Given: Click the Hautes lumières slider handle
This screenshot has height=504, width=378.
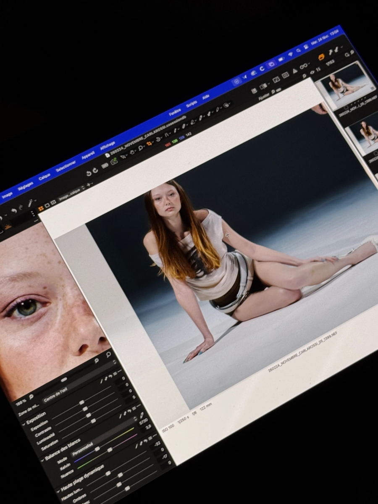Looking at the screenshot, I should tap(108, 473).
